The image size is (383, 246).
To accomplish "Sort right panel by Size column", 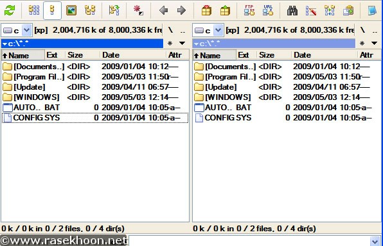I will [274, 55].
